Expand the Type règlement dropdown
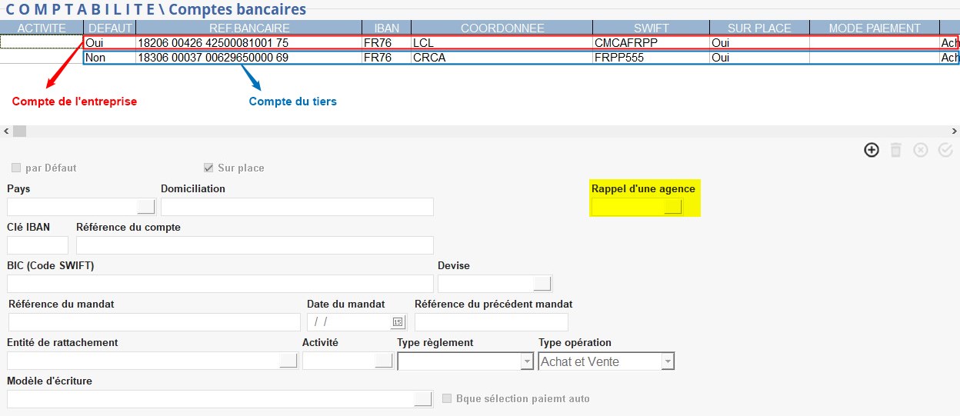The width and height of the screenshot is (960, 416). pyautogui.click(x=527, y=361)
